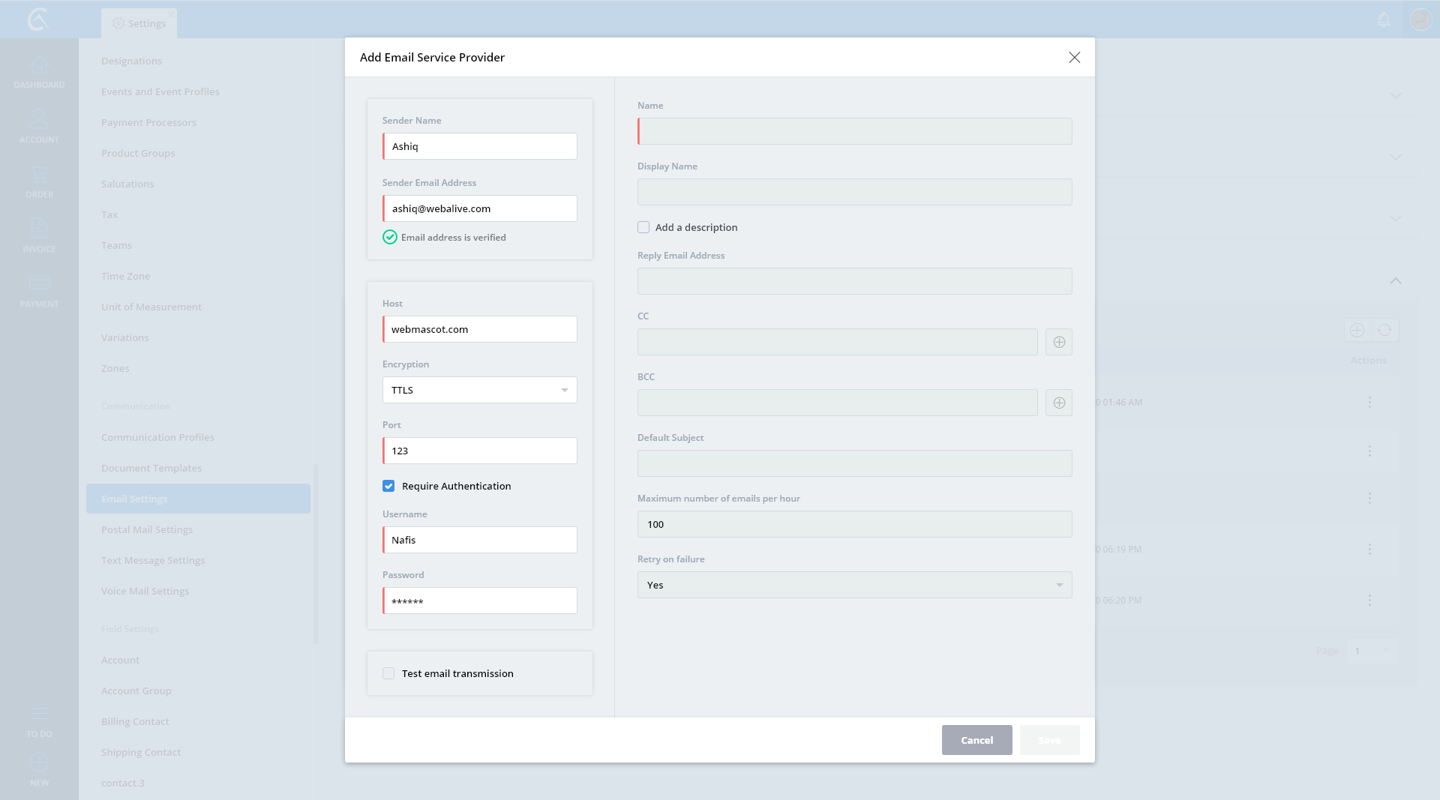
Task: Select the Settings tab
Action: pyautogui.click(x=139, y=23)
